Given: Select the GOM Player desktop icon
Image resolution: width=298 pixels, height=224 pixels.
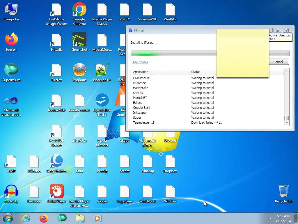Looking at the screenshot, I should point(56,194).
